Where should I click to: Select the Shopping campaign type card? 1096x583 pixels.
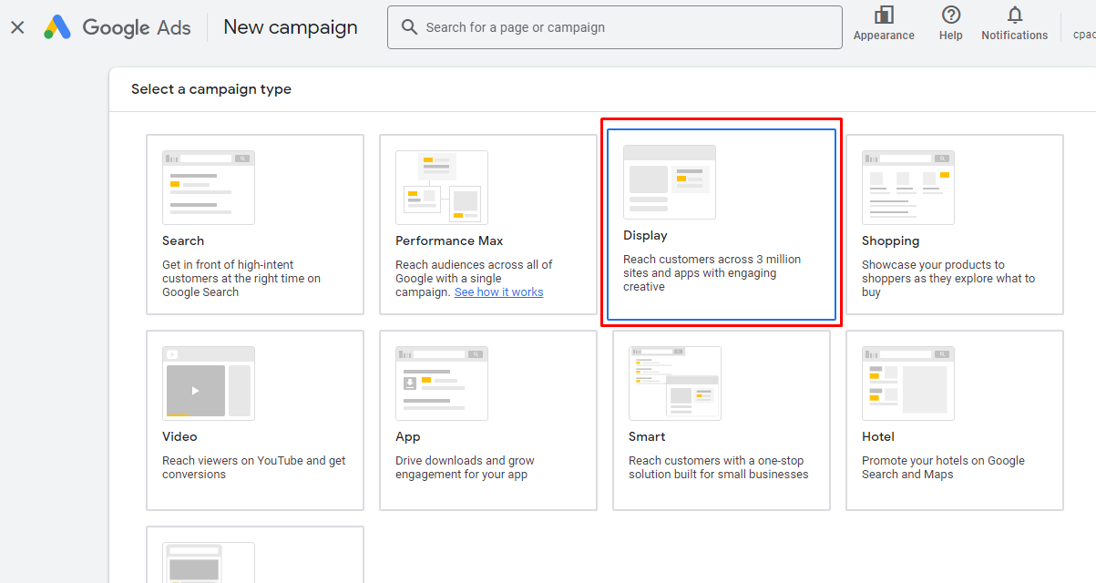tap(955, 225)
